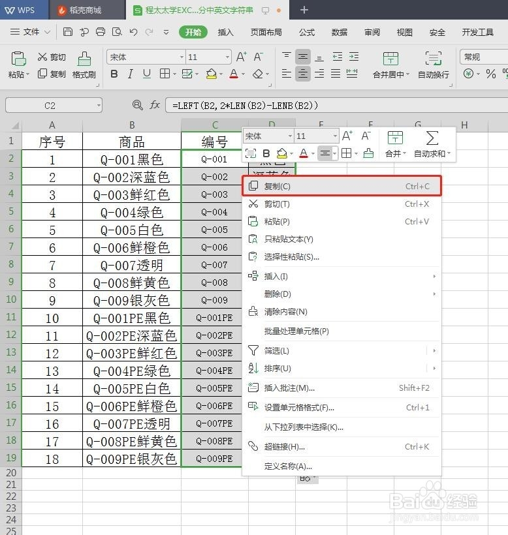508x535 pixels.
Task: Expand quick access toolbar customization arrow
Action: (166, 33)
